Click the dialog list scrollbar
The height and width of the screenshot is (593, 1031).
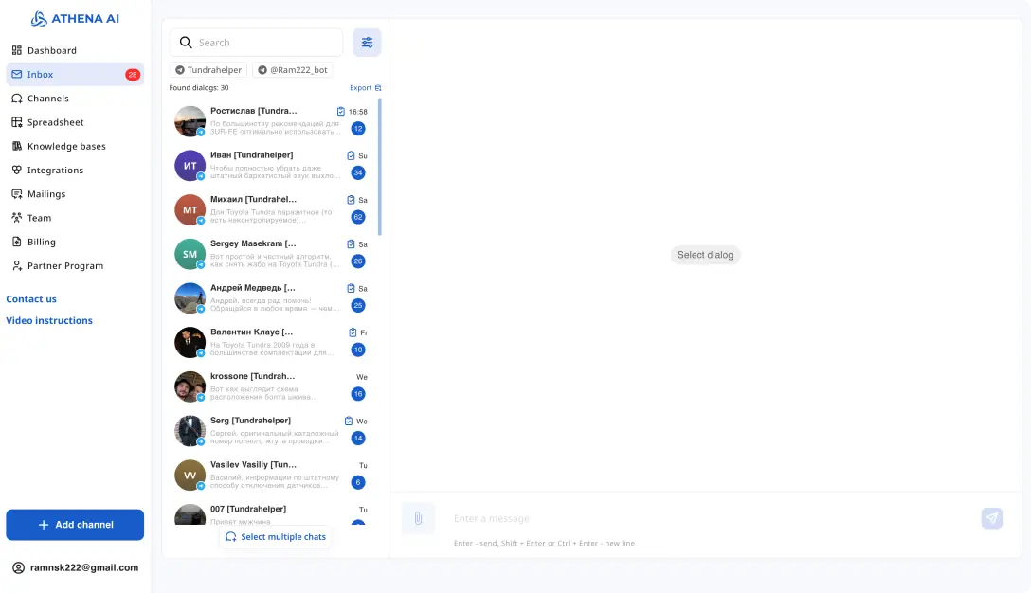[380, 166]
